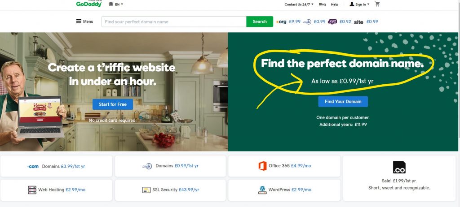The image size is (460, 207).
Task: Open the Blog link
Action: tap(322, 4)
